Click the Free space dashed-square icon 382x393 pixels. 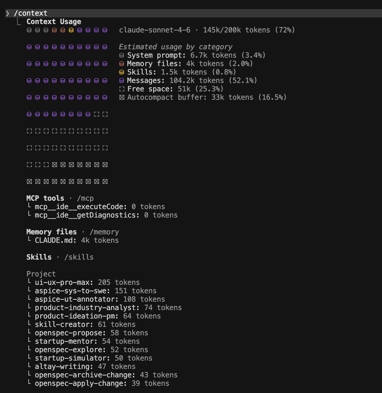tap(122, 89)
